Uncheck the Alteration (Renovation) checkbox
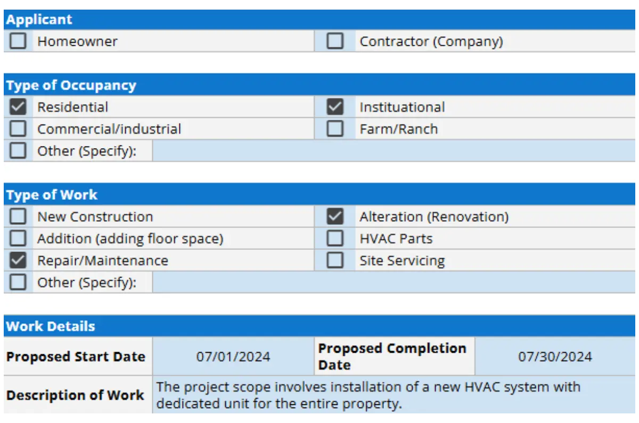 [335, 217]
